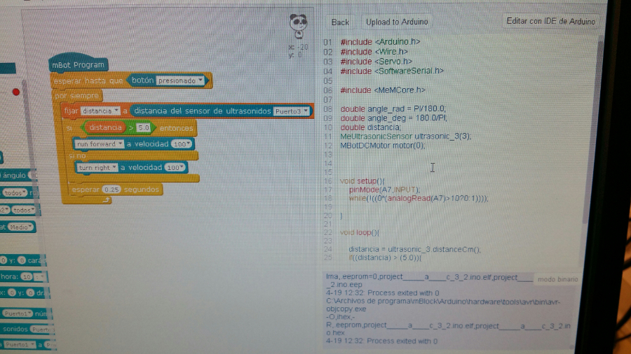The image size is (631, 354).
Task: Click line pinMode(A7,INPUT);
Action: click(384, 190)
